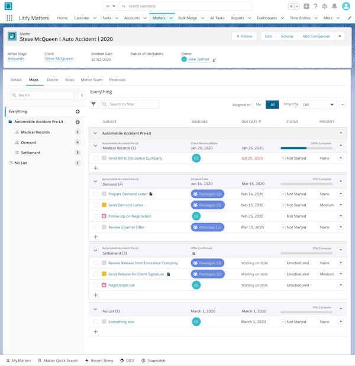
Task: Open the row menu for Send Demand Letter
Action: tap(341, 205)
